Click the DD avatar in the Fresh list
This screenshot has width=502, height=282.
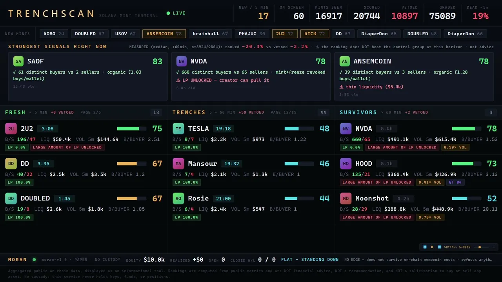click(11, 164)
